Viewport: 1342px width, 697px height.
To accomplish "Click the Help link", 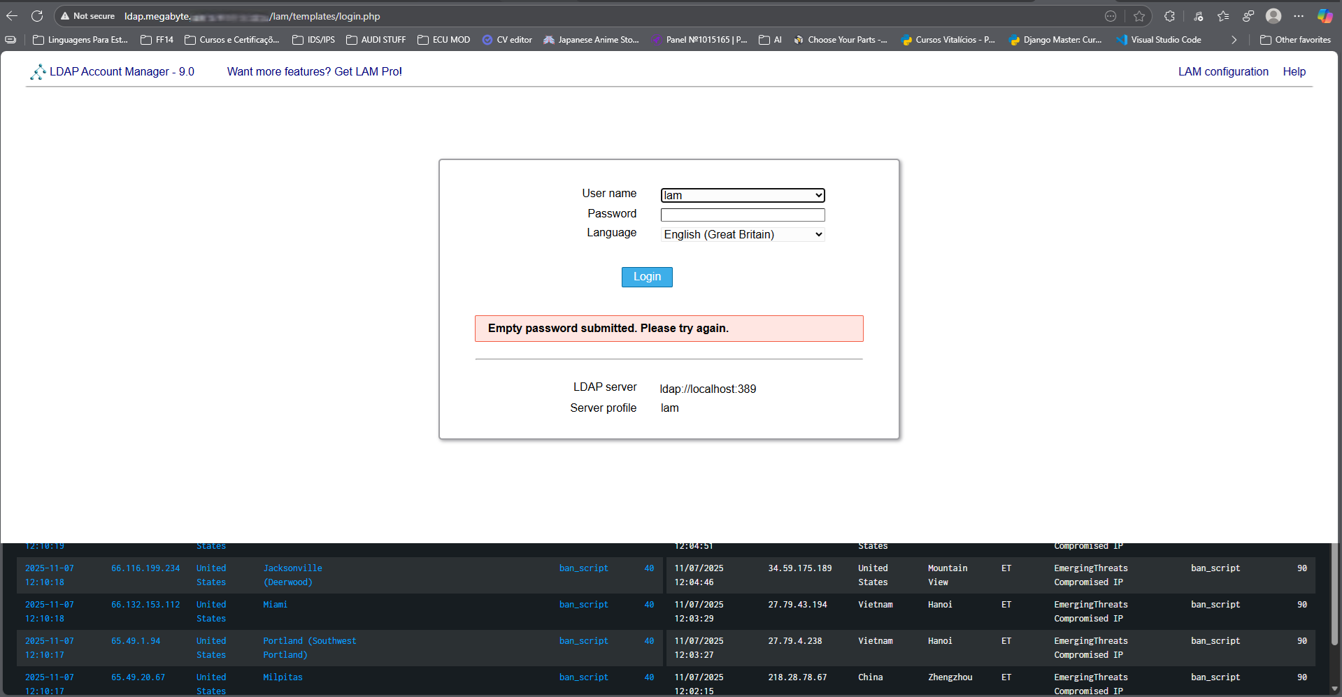I will point(1294,71).
